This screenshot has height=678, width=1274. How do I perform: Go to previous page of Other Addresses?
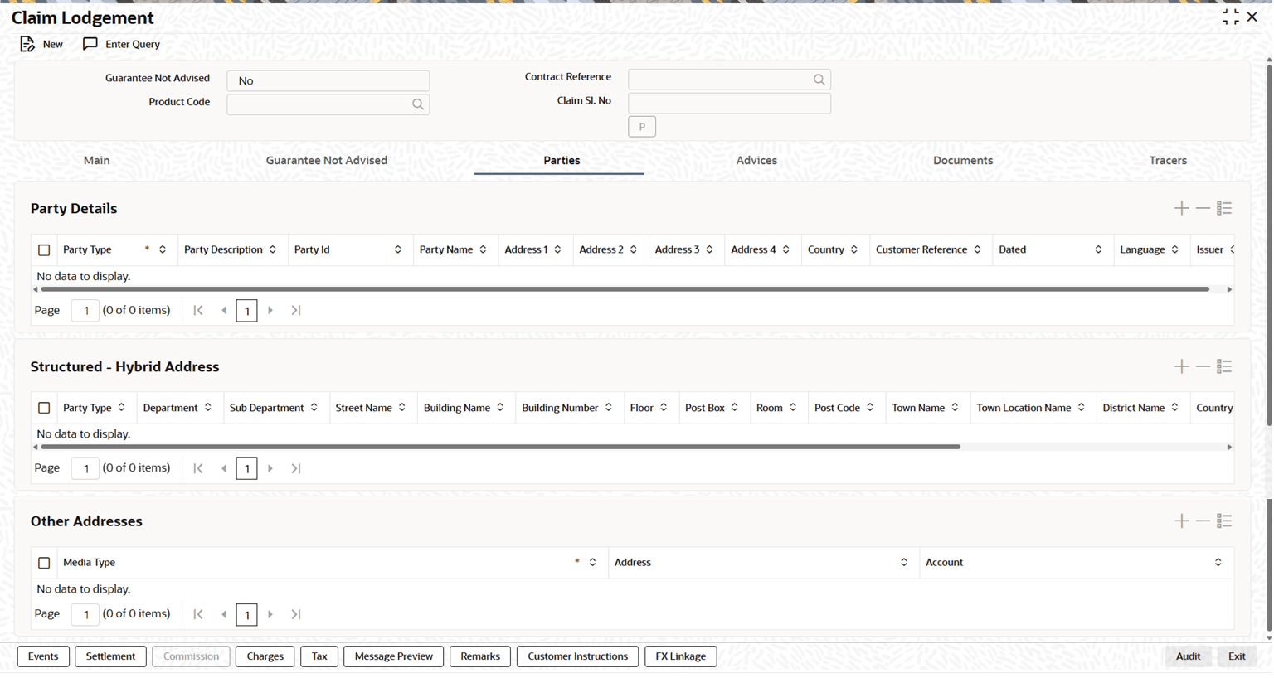tap(224, 614)
